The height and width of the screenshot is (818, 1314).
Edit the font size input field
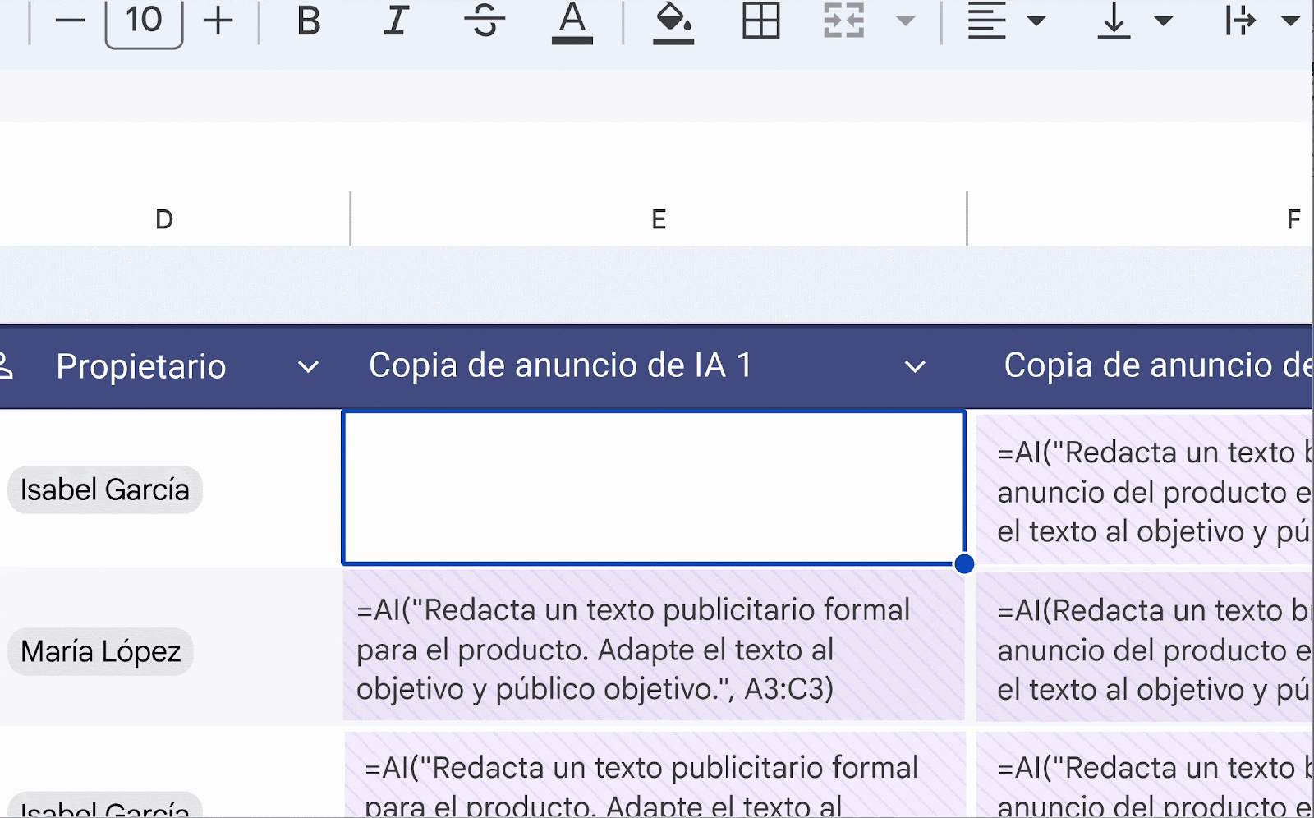click(x=144, y=22)
